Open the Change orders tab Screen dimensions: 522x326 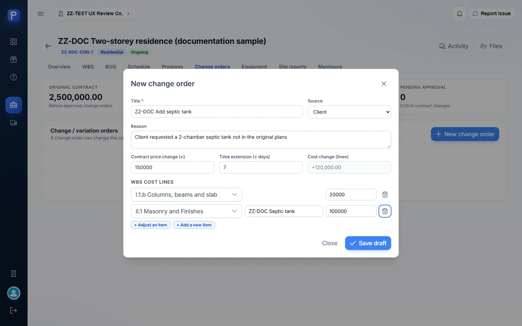pyautogui.click(x=212, y=67)
